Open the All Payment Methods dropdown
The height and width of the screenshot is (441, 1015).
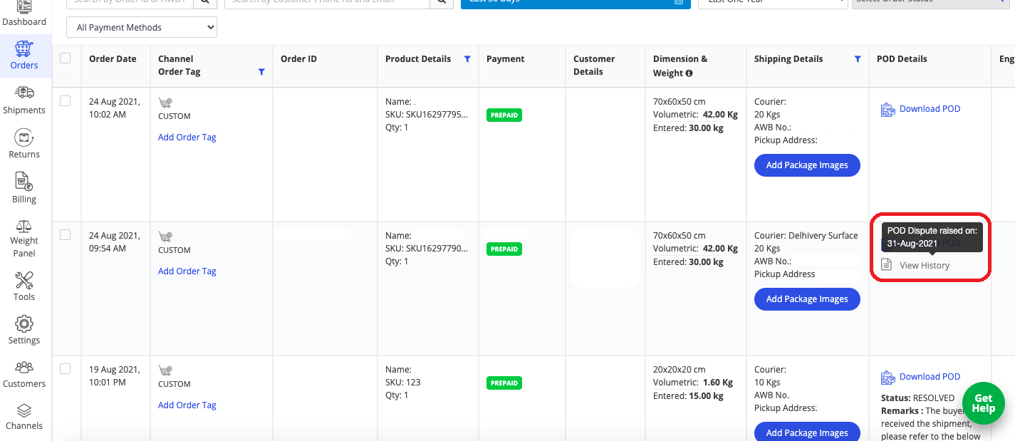tap(142, 27)
